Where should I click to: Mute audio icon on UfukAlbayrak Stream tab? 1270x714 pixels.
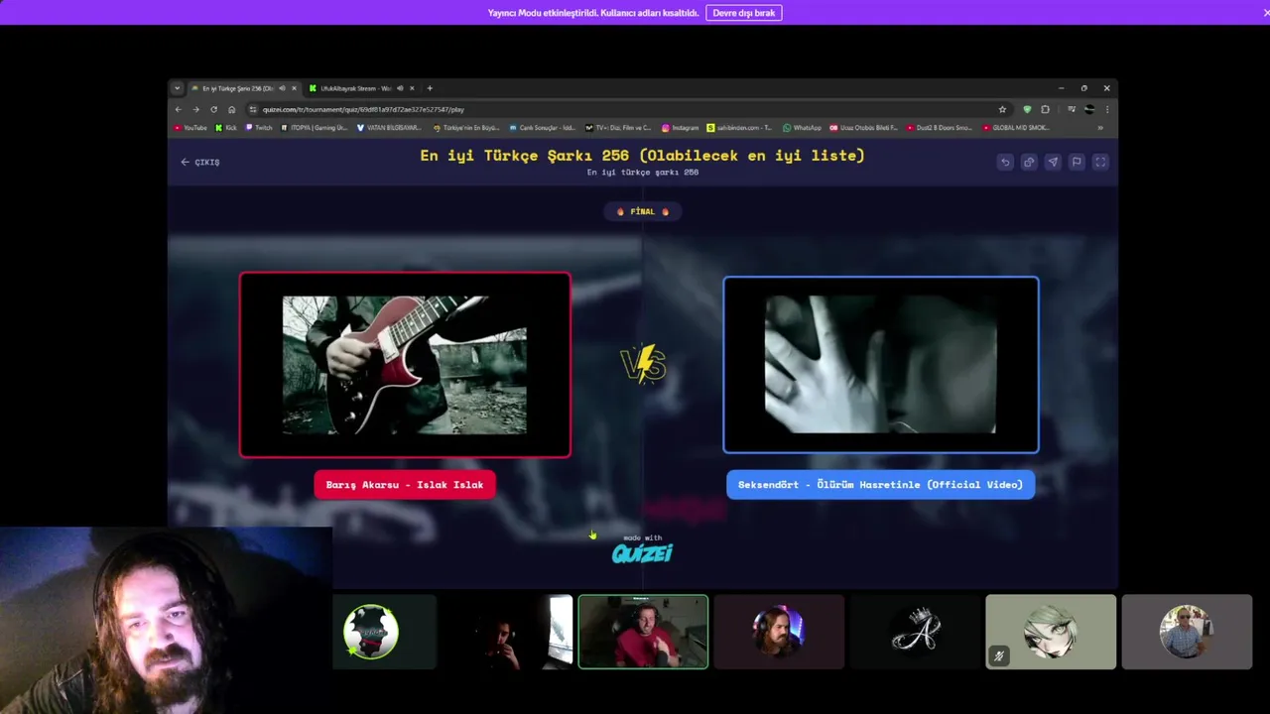400,88
